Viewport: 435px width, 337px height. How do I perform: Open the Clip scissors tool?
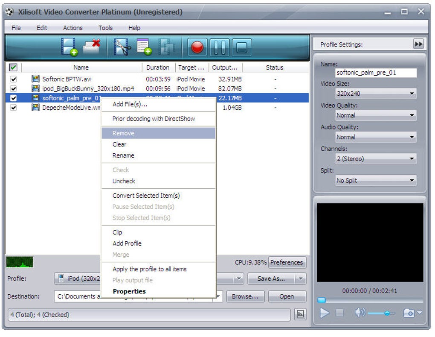click(x=122, y=47)
